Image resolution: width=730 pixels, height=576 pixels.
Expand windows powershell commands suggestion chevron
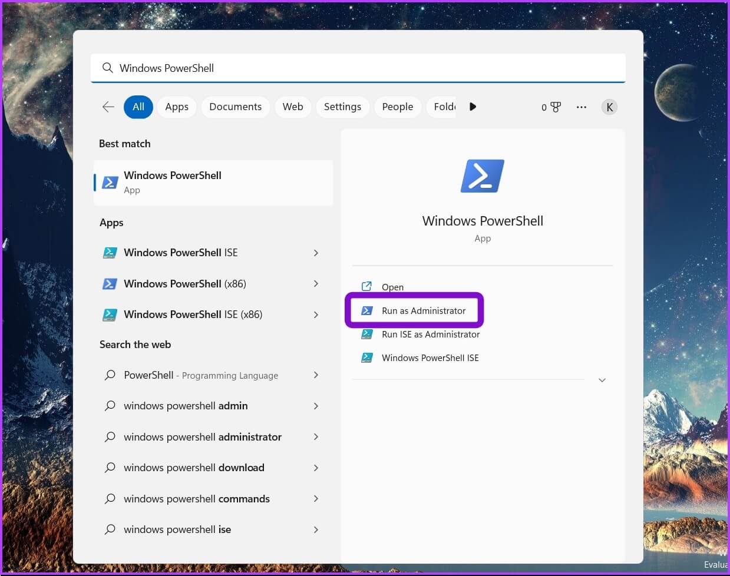coord(316,499)
